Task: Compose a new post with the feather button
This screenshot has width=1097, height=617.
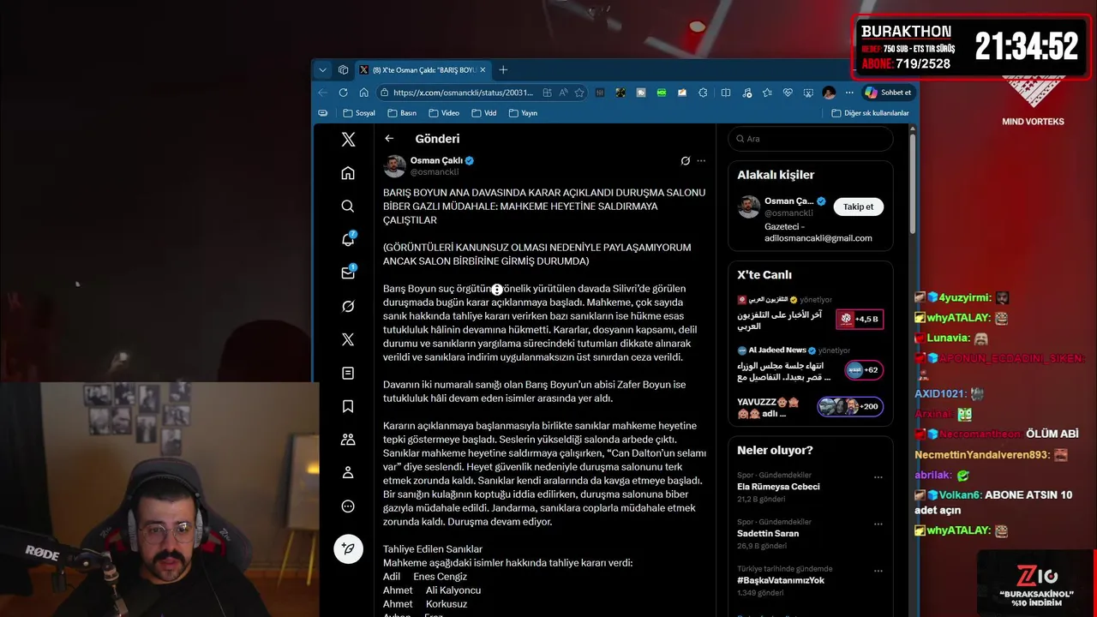Action: 348,548
